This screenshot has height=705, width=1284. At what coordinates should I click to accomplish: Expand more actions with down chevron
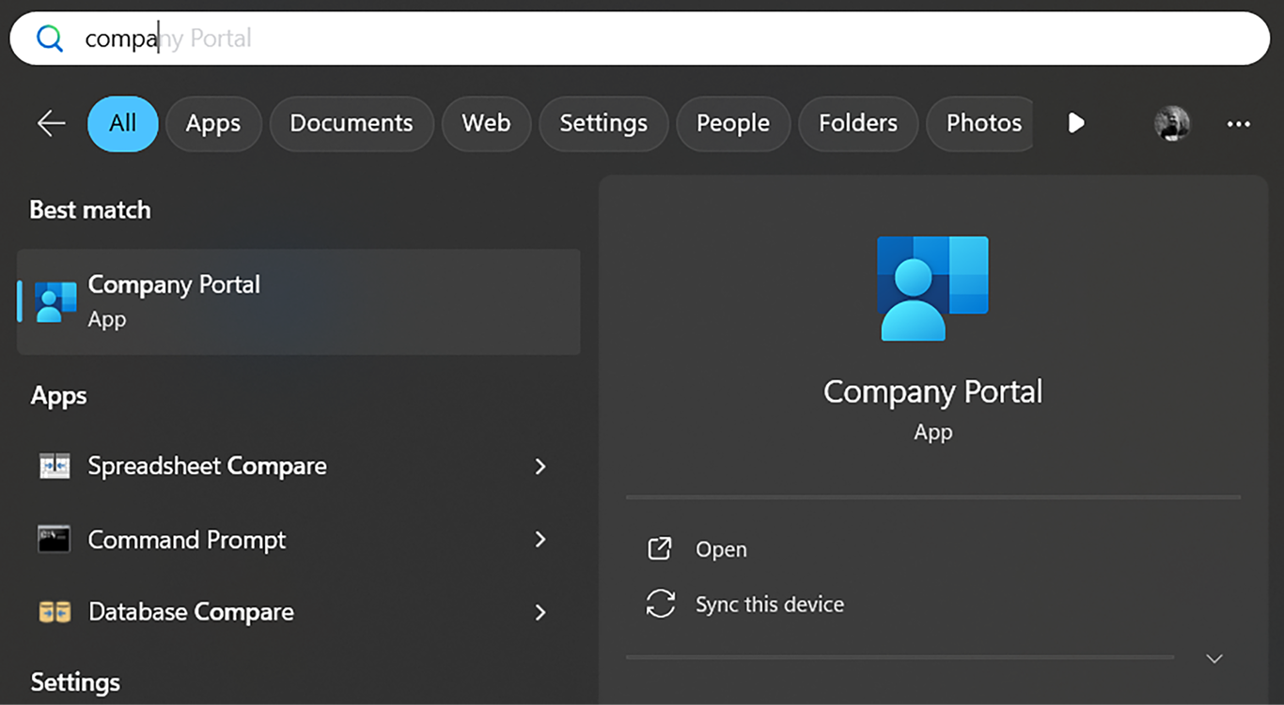pos(1214,659)
